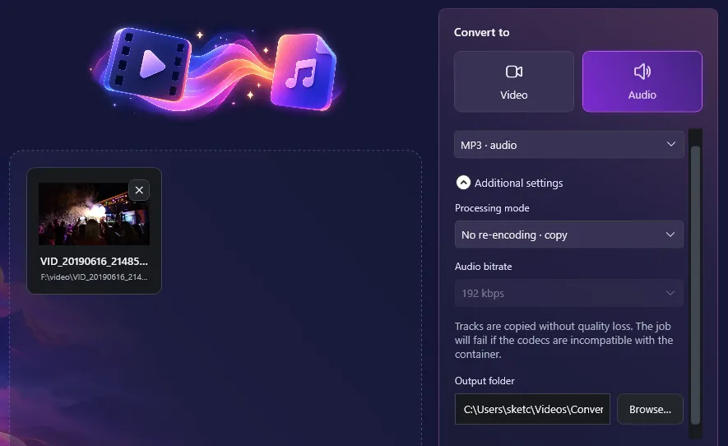The width and height of the screenshot is (728, 446).
Task: Click the VID_20190616_21485... file name
Action: pyautogui.click(x=94, y=261)
